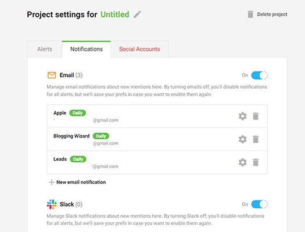Screen dimensions: 305x232
Task: Click the plus icon for new email notification
Action: point(51,182)
